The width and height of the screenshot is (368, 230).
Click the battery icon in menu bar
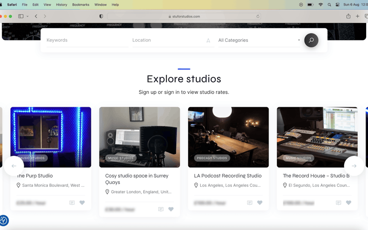pos(310,5)
